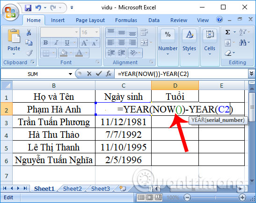The image size is (256, 203).
Task: Center cell text horizontally
Action: [122, 43]
